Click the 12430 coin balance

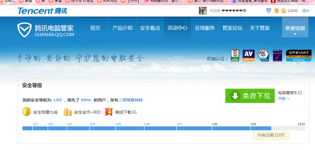(293, 10)
